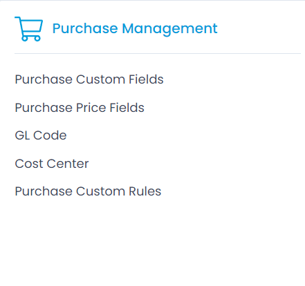Viewport: 305px width, 286px height.
Task: View price fields for purchases
Action: point(80,108)
